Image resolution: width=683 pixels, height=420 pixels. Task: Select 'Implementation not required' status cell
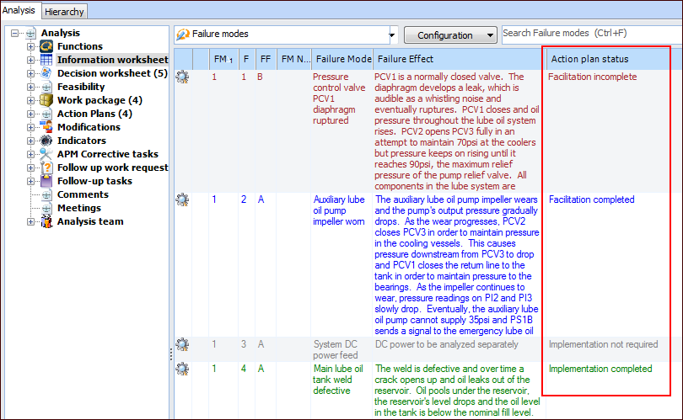tap(603, 344)
